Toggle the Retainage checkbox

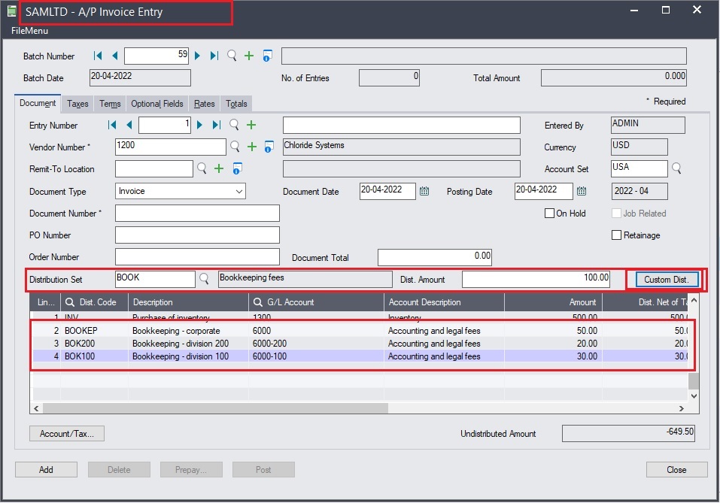tap(616, 235)
